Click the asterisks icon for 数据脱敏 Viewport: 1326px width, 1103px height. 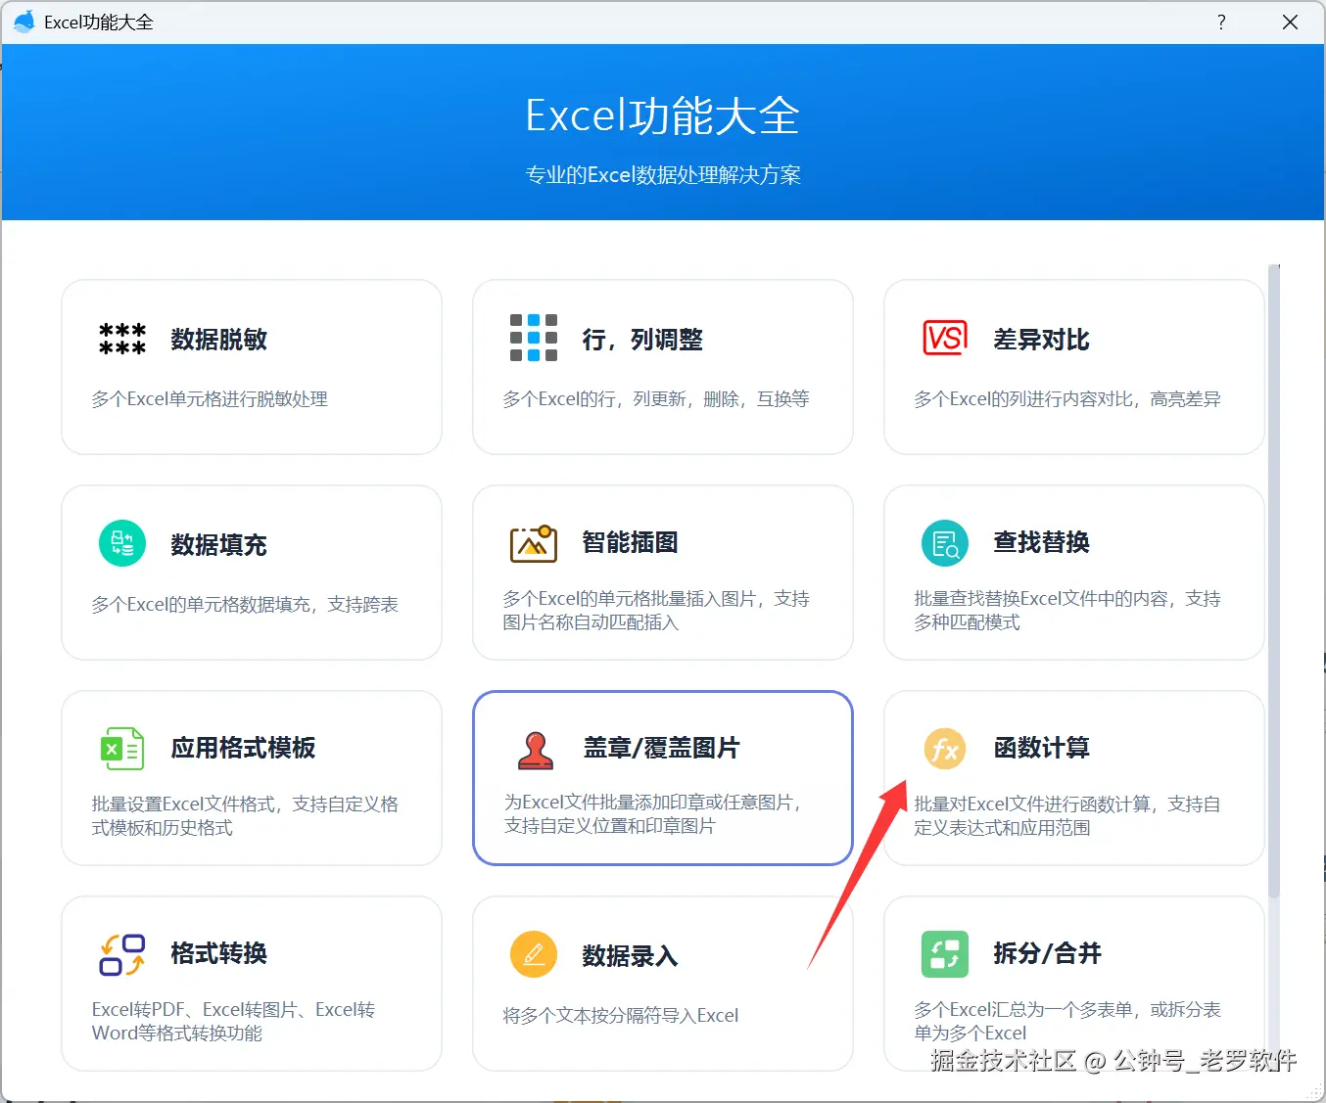pyautogui.click(x=122, y=339)
